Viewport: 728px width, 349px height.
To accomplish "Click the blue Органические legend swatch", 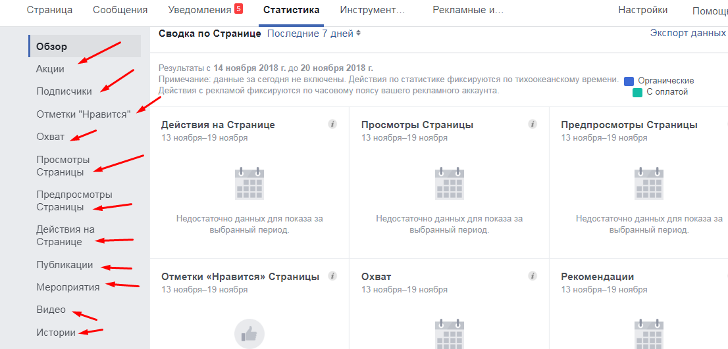I will pos(629,81).
